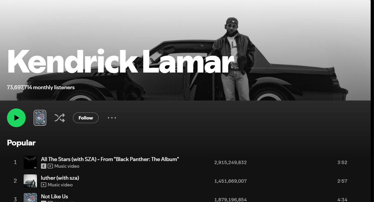Click the Music video icon for All The Stars
Image resolution: width=374 pixels, height=202 pixels.
tap(50, 166)
